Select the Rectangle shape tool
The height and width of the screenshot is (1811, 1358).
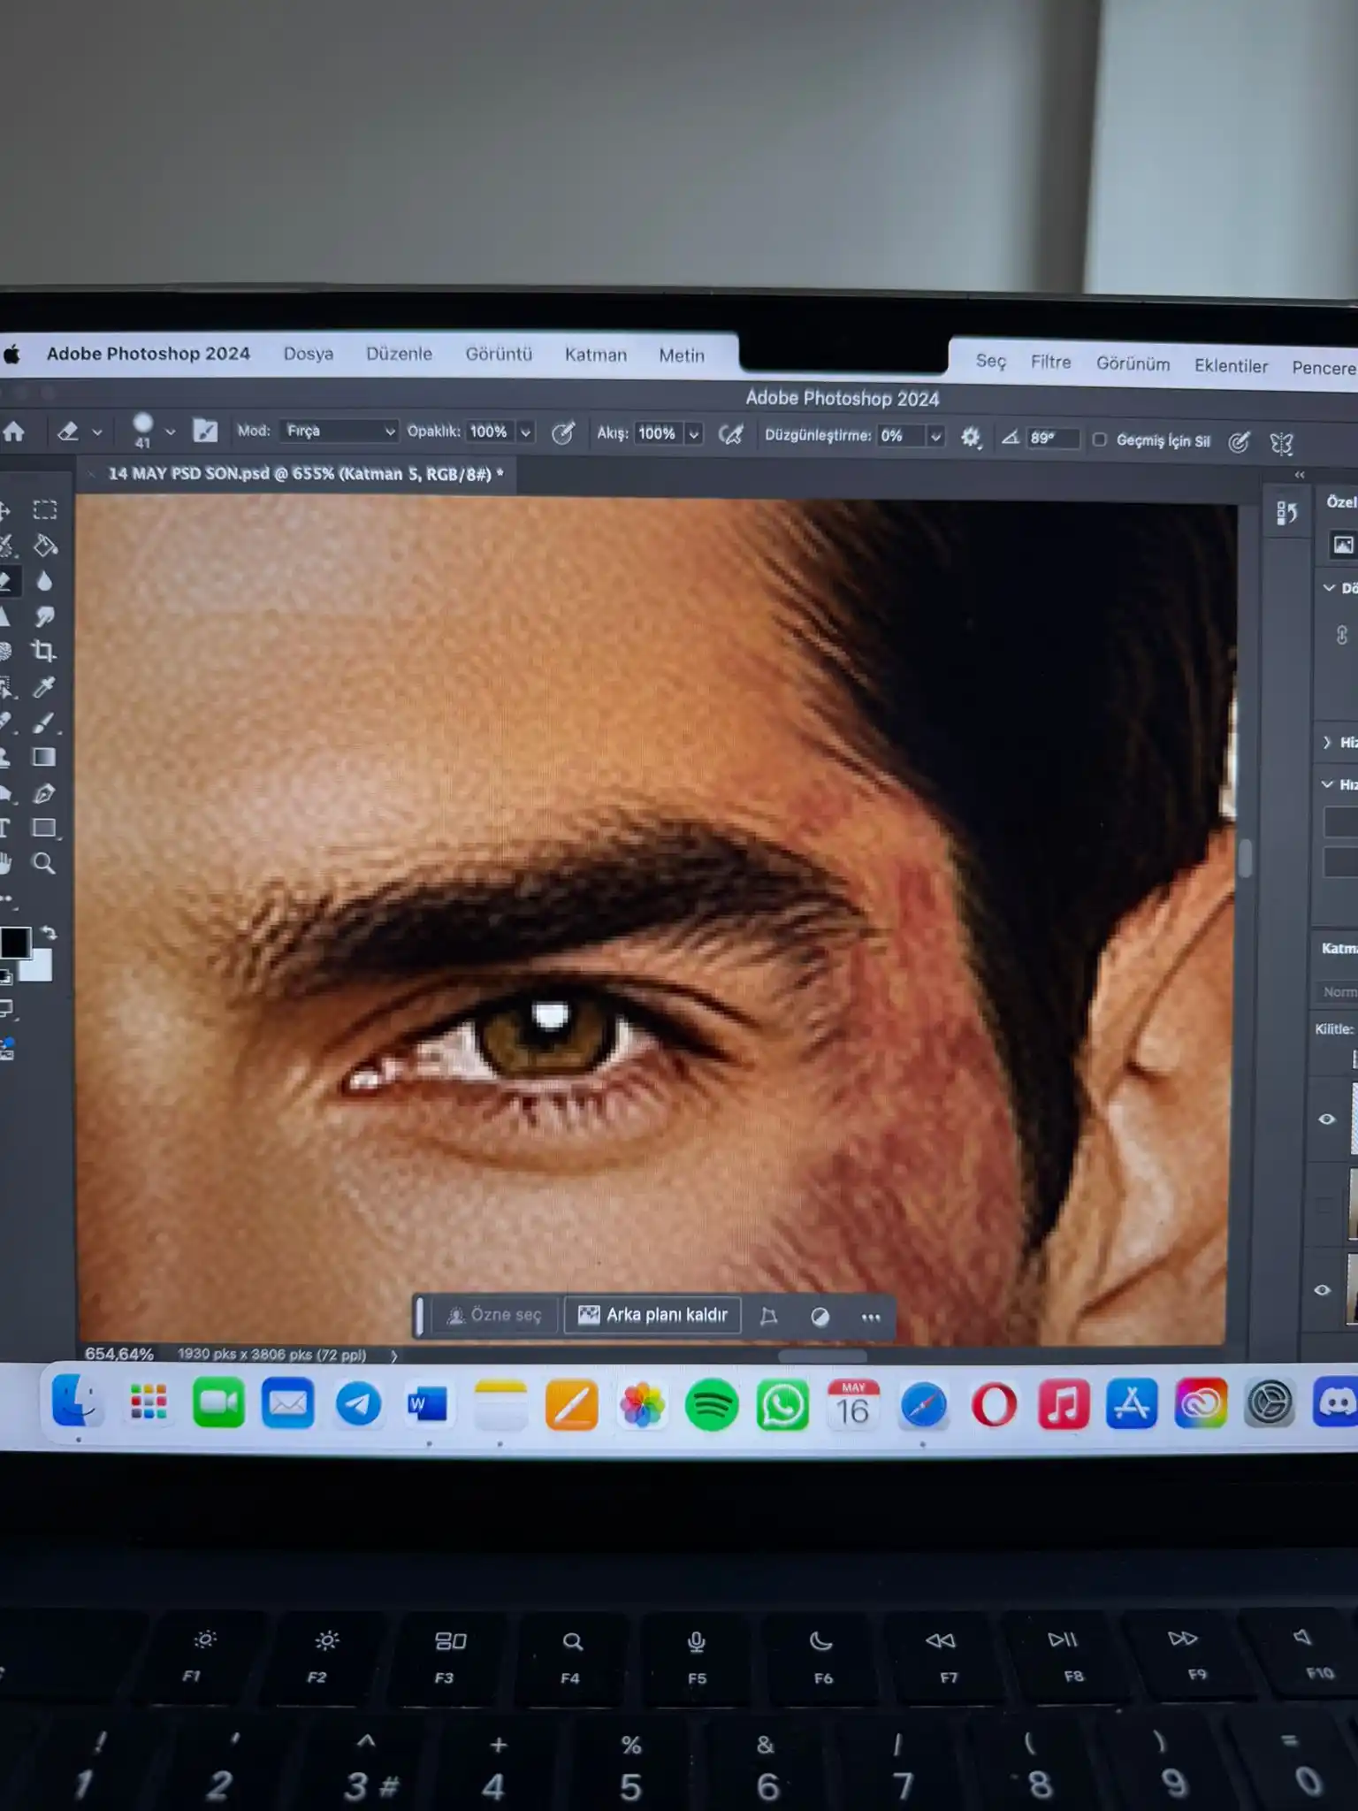pyautogui.click(x=44, y=828)
